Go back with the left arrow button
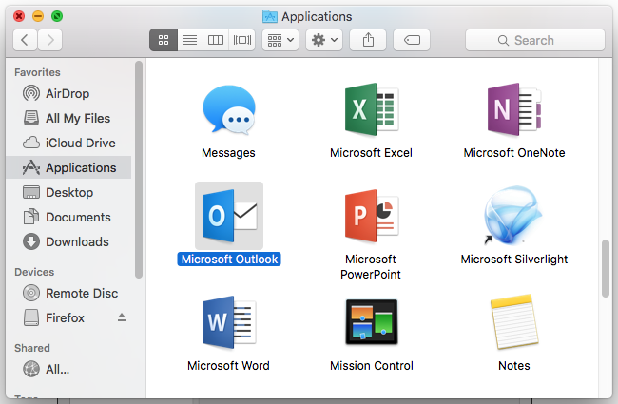 (x=25, y=40)
